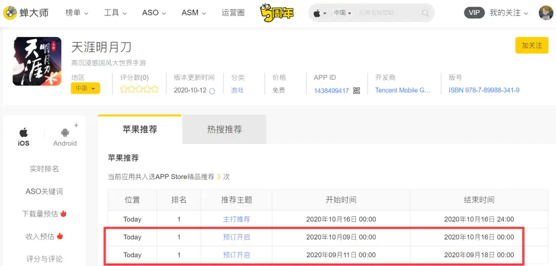Click the 天涯明月刀 app icon thumbnail

[x=37, y=61]
